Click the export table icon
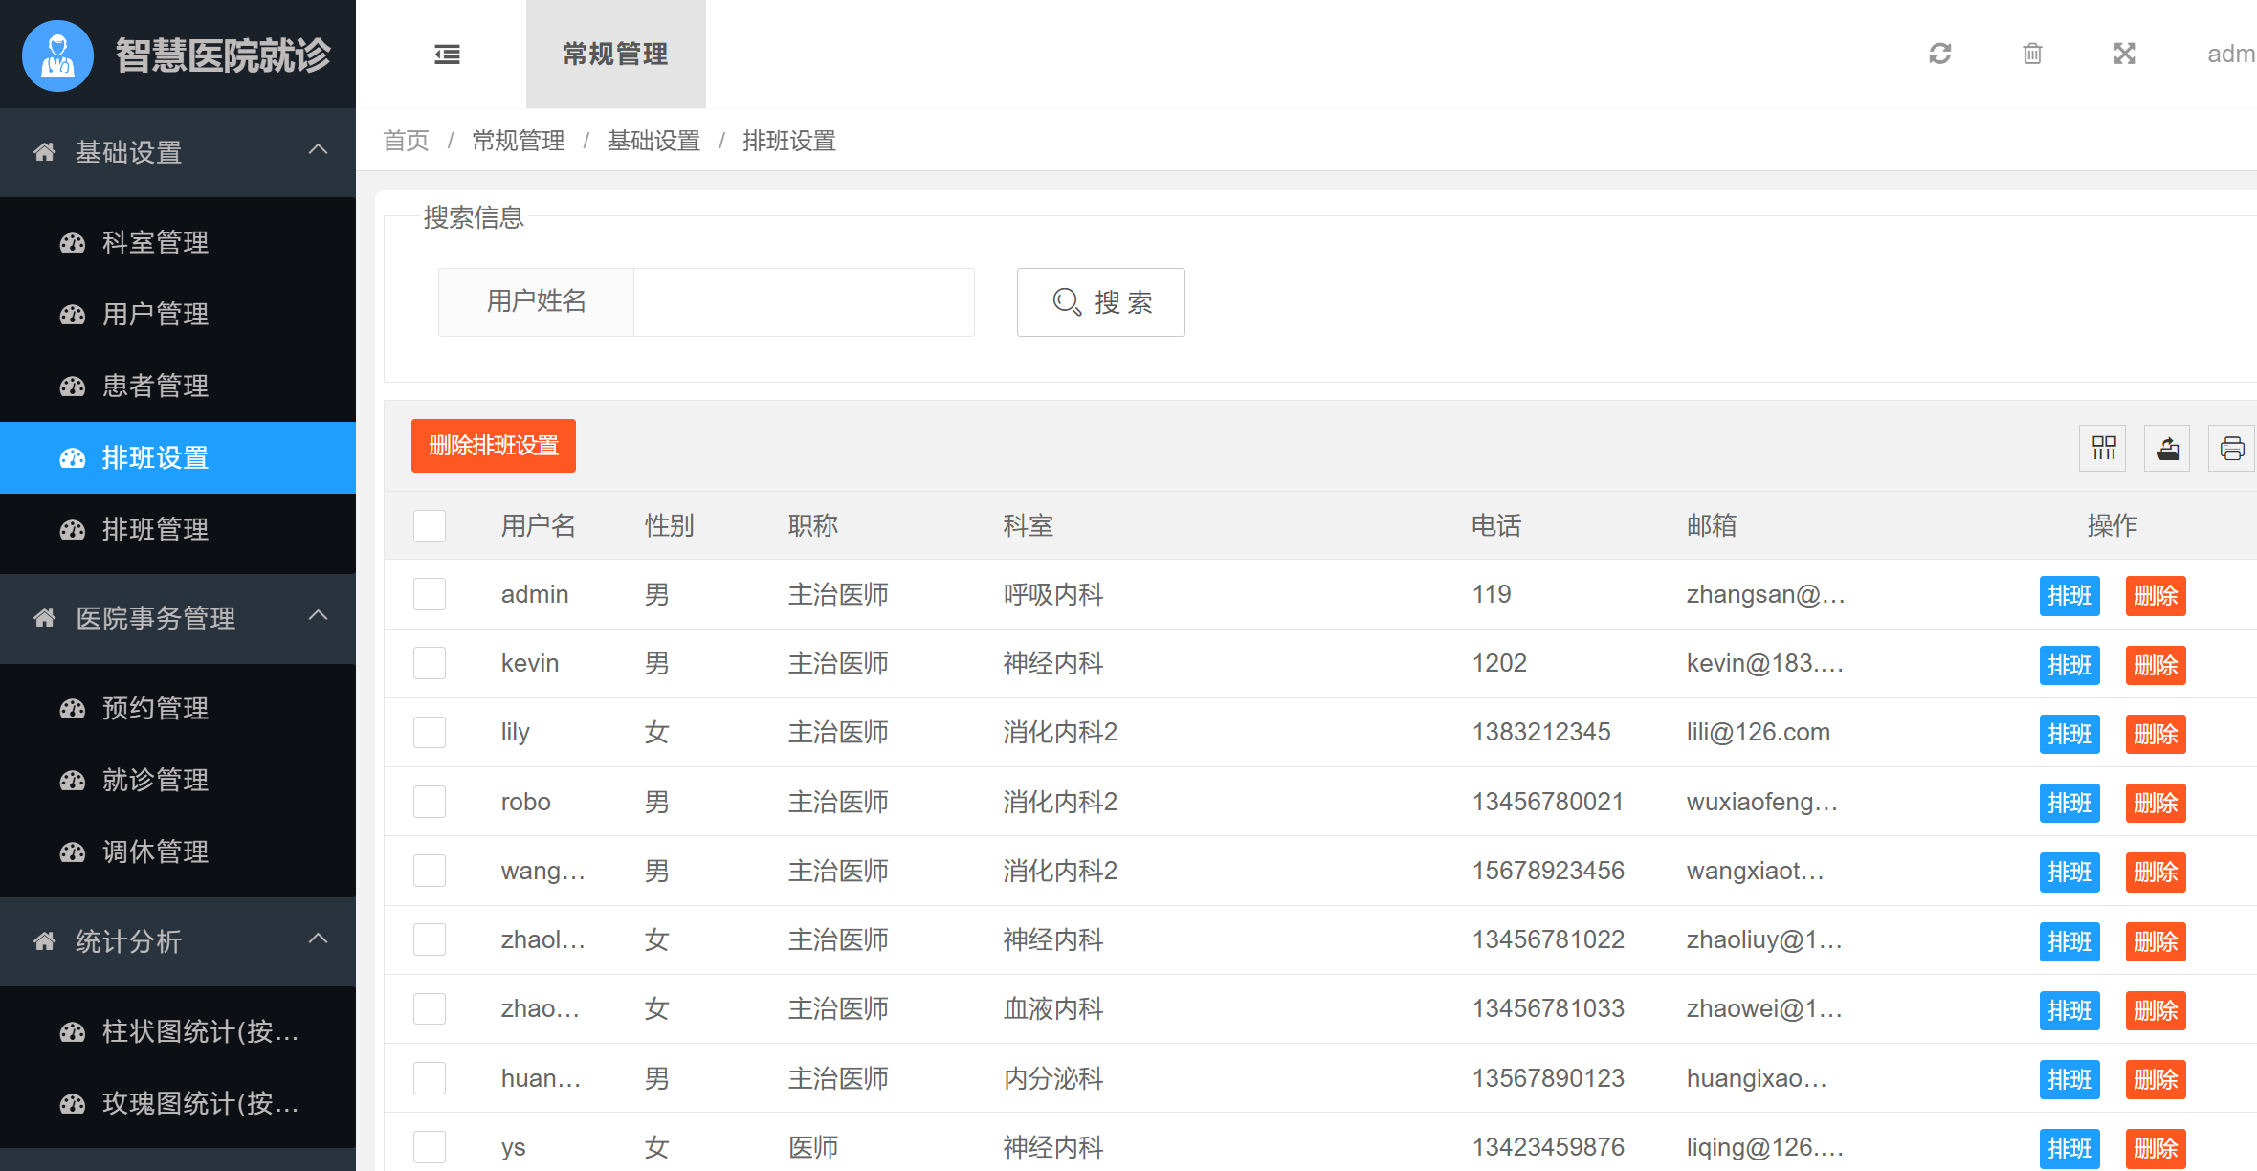This screenshot has height=1171, width=2257. click(2167, 448)
